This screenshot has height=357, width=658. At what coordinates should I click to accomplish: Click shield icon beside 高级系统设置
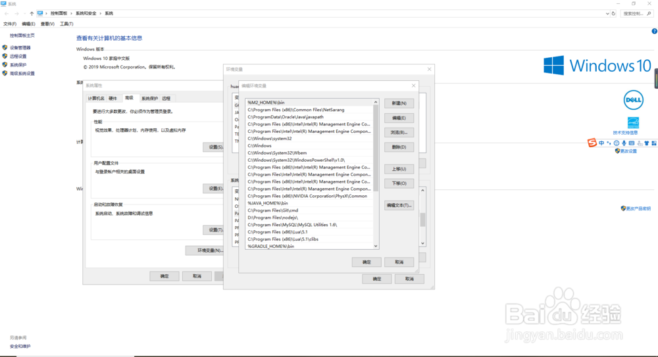5,73
